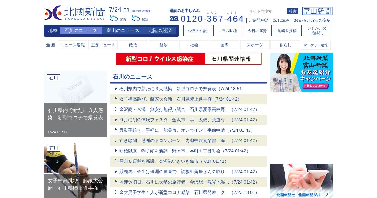Open headline 4連休初日、石川に大勢の旅行者
Screen dimensions: 377x198
pyautogui.click(x=189, y=182)
